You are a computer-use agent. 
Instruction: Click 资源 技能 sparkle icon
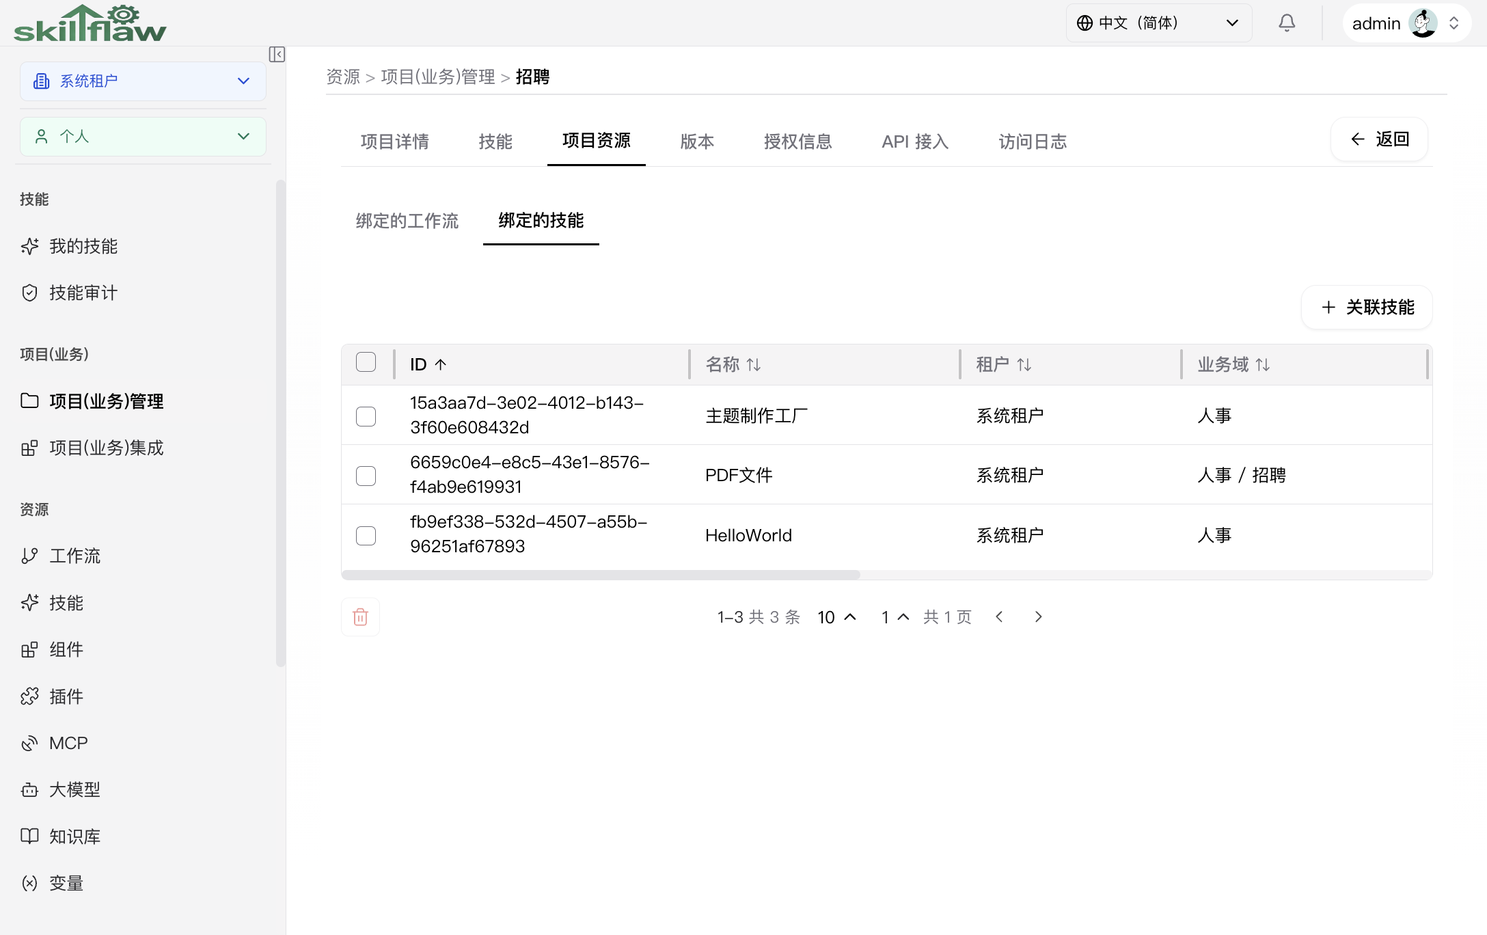[x=29, y=602]
